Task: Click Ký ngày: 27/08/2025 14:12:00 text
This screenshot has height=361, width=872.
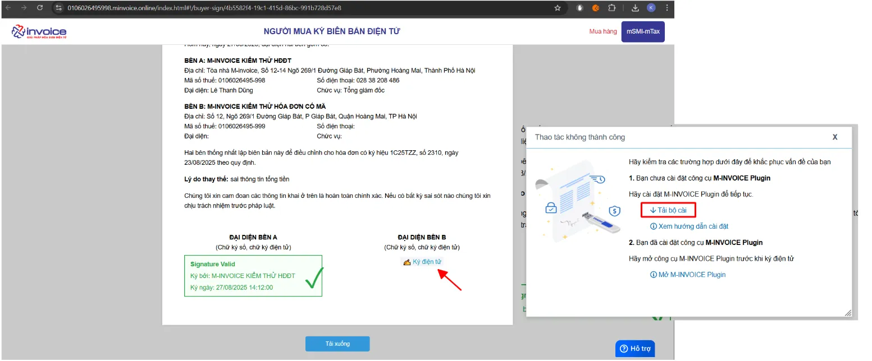Action: click(x=231, y=288)
